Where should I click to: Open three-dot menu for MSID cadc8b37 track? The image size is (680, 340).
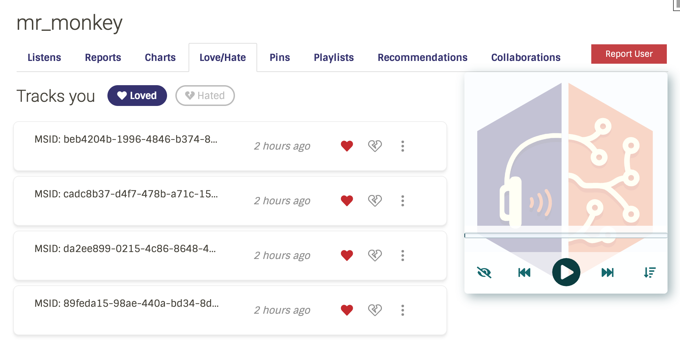pos(402,201)
